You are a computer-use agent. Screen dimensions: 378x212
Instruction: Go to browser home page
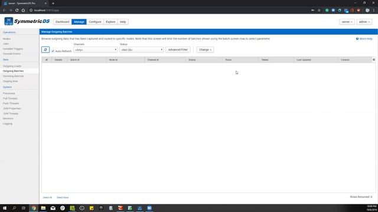pos(23,11)
